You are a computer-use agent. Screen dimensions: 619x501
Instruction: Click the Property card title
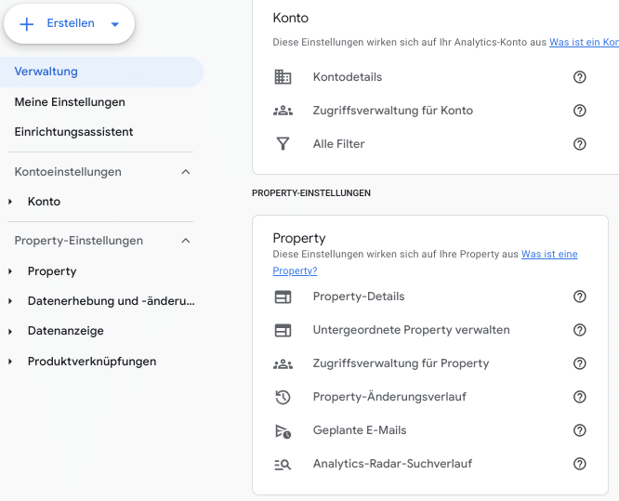tap(299, 239)
